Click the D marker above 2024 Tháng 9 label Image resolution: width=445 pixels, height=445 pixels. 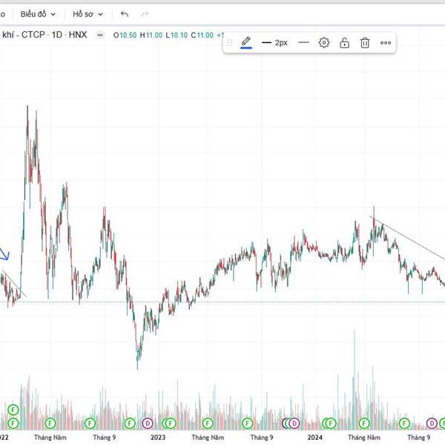click(432, 423)
